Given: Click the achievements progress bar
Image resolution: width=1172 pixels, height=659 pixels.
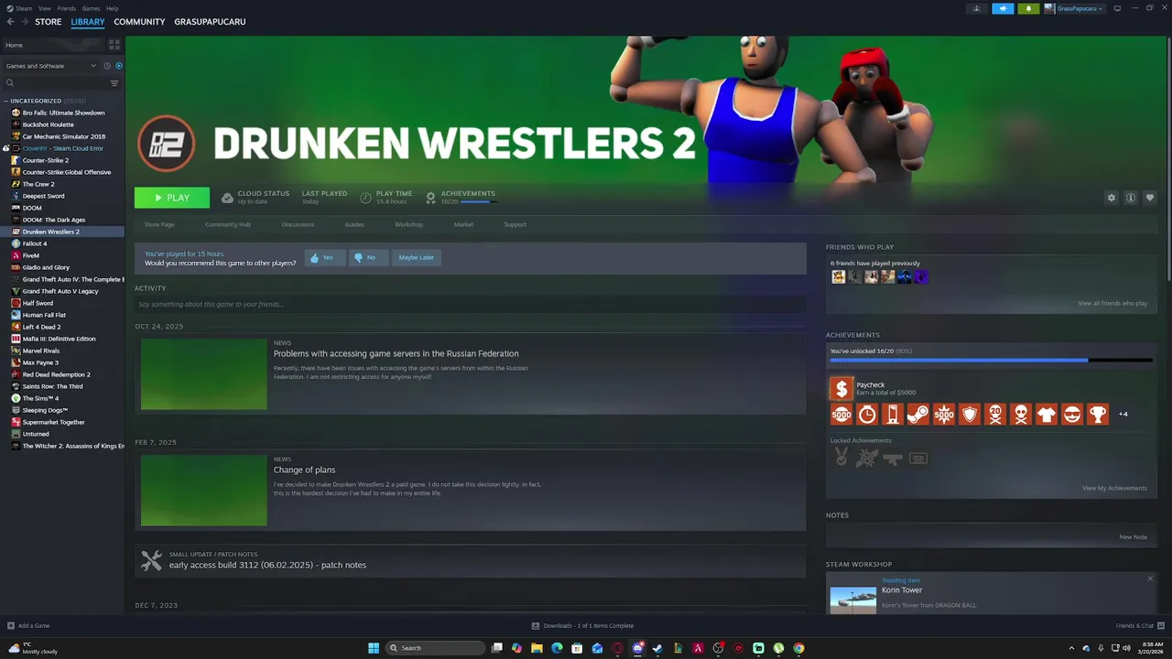Looking at the screenshot, I should [x=991, y=361].
